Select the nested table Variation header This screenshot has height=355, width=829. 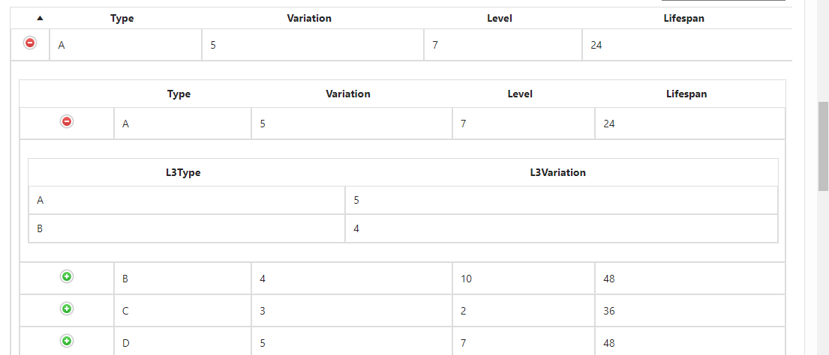(x=348, y=94)
